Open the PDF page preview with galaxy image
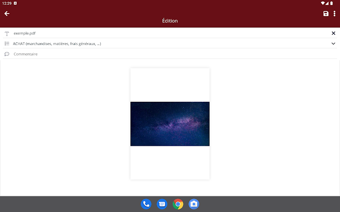Image resolution: width=340 pixels, height=212 pixels. 170,124
